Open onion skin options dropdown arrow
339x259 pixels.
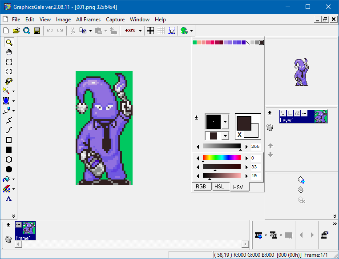pyautogui.click(x=192, y=31)
